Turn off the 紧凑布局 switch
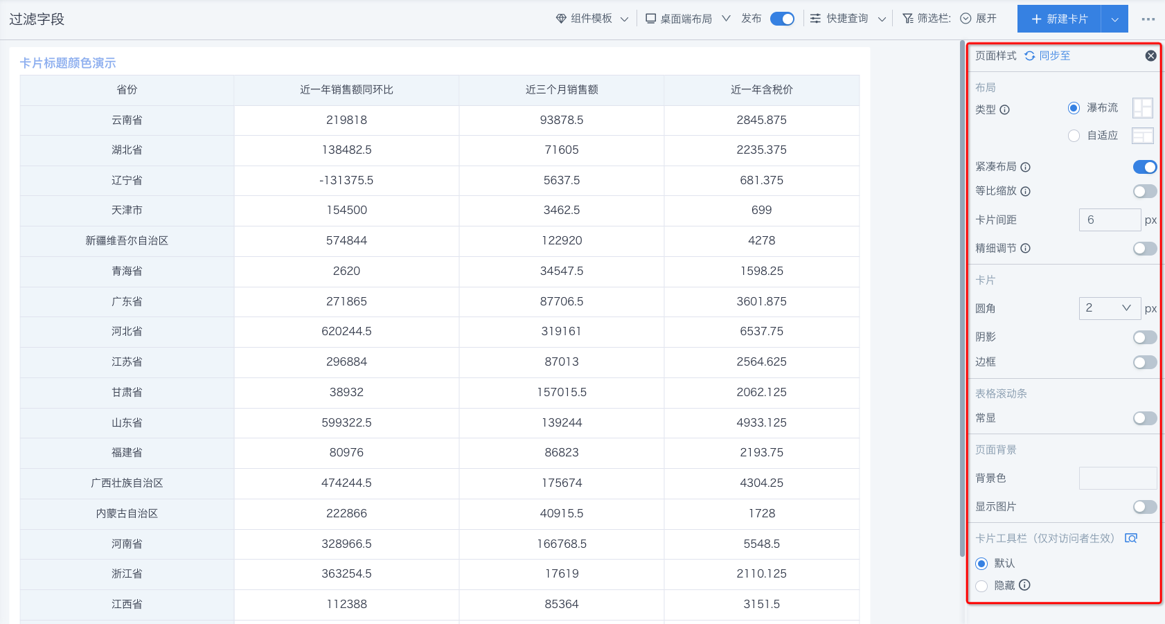Viewport: 1165px width, 624px height. click(x=1144, y=167)
